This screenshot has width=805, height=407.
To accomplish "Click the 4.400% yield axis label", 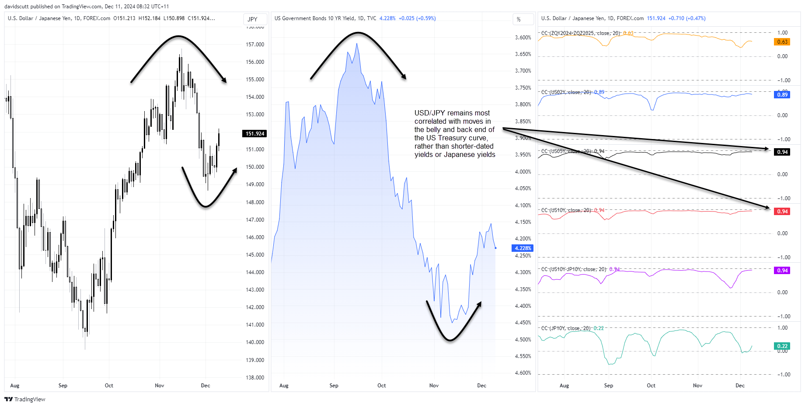I will [523, 306].
